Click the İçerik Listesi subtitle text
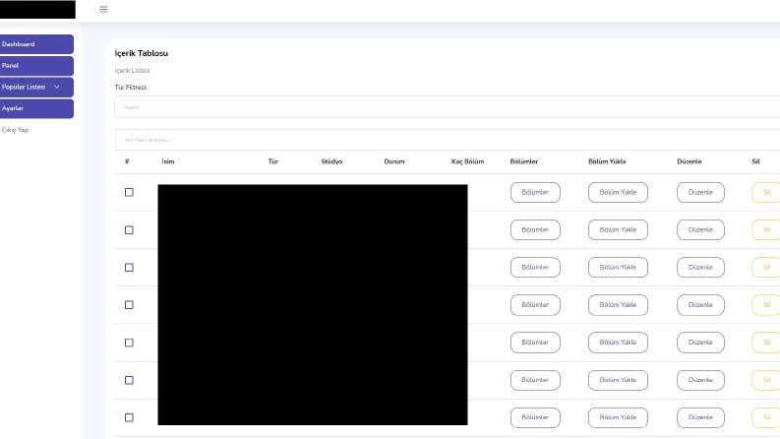The width and height of the screenshot is (780, 439). tap(133, 71)
